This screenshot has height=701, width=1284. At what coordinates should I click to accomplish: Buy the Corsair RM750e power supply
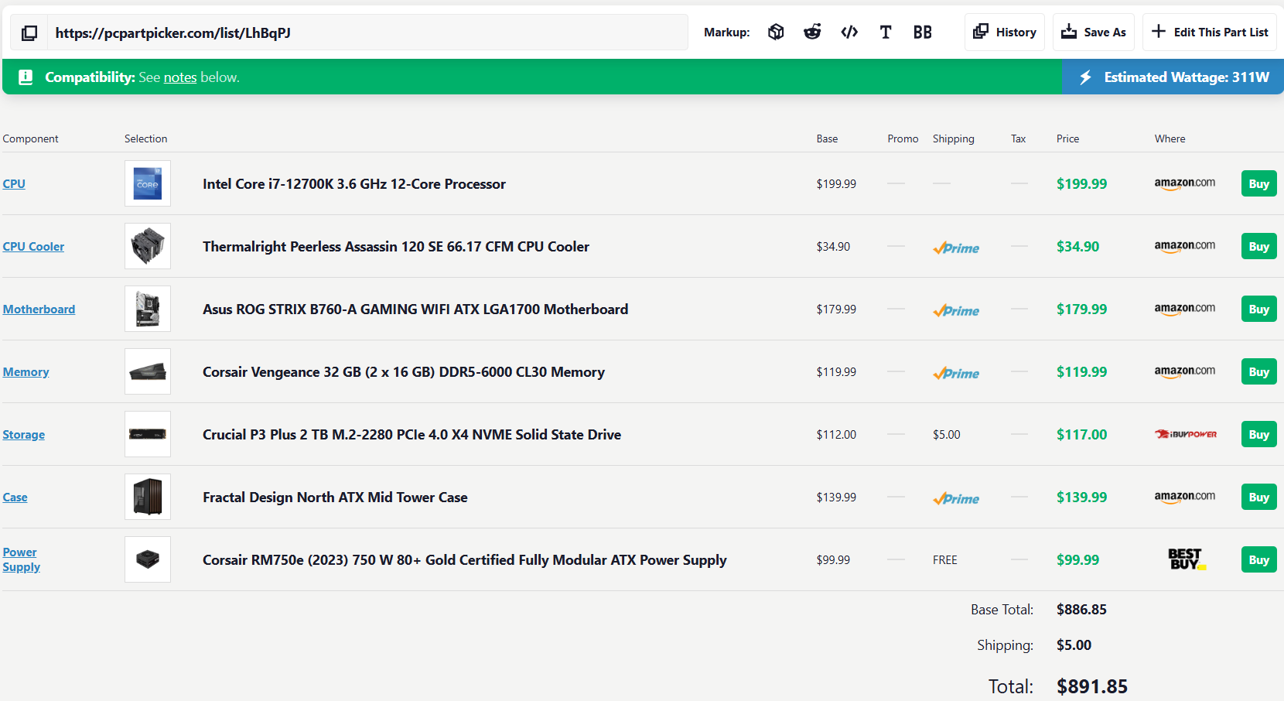tap(1258, 560)
